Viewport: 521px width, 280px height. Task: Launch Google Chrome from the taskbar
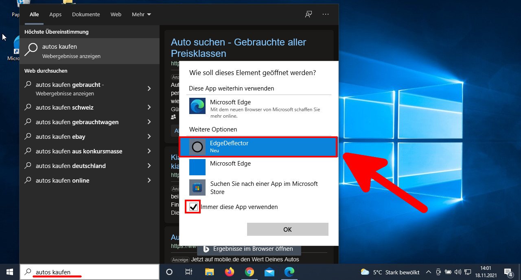(250, 272)
